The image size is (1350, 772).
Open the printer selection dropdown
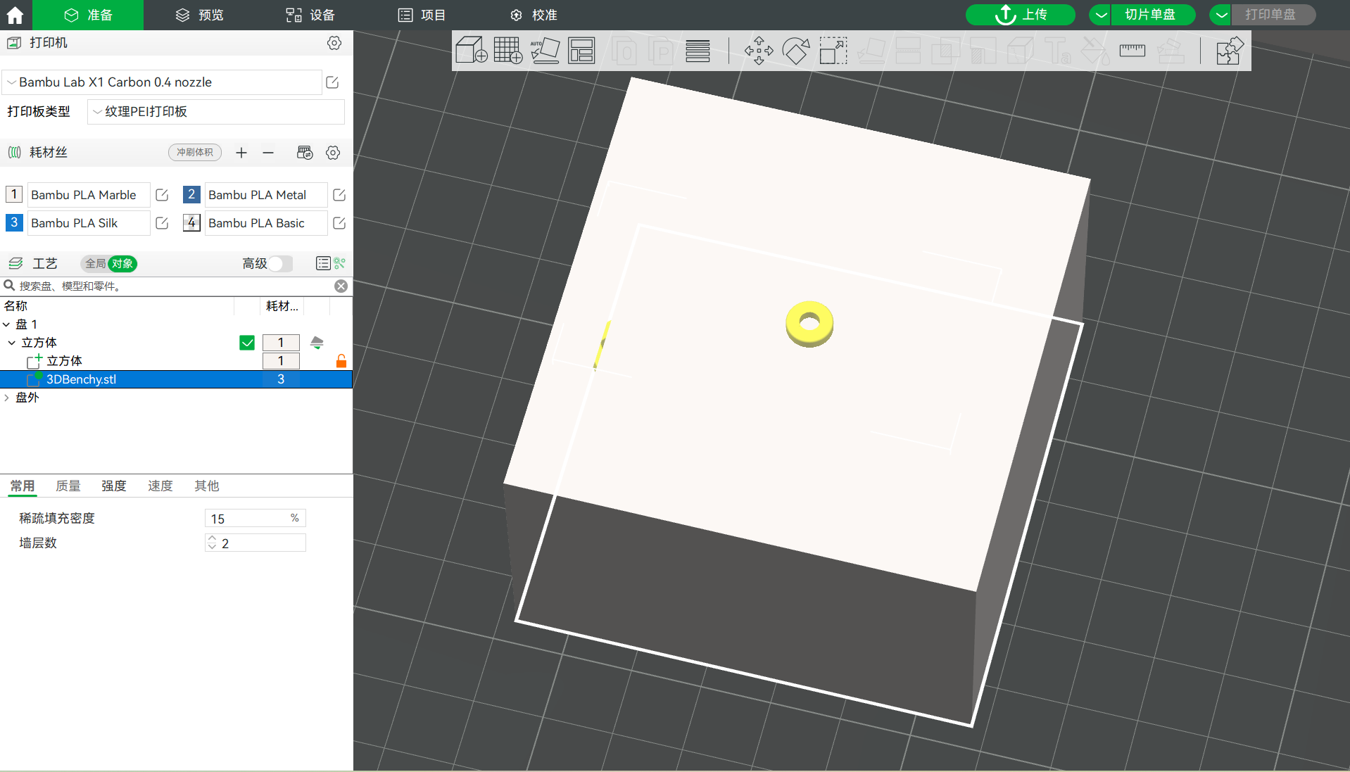[162, 82]
